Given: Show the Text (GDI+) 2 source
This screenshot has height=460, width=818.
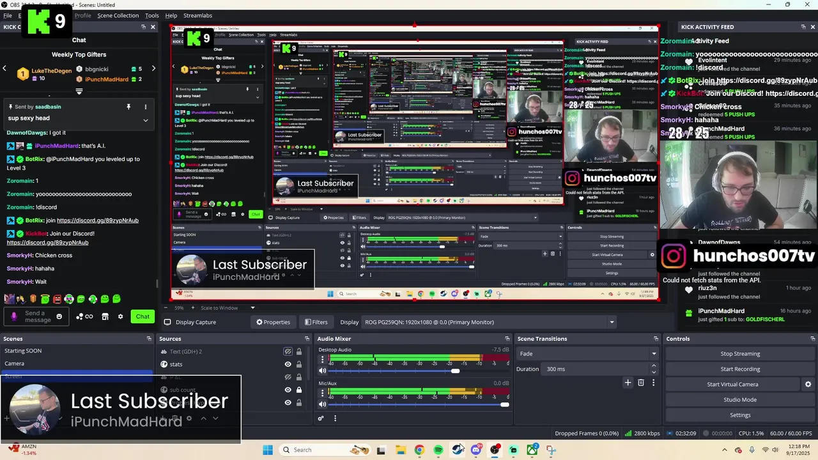Looking at the screenshot, I should pyautogui.click(x=288, y=351).
